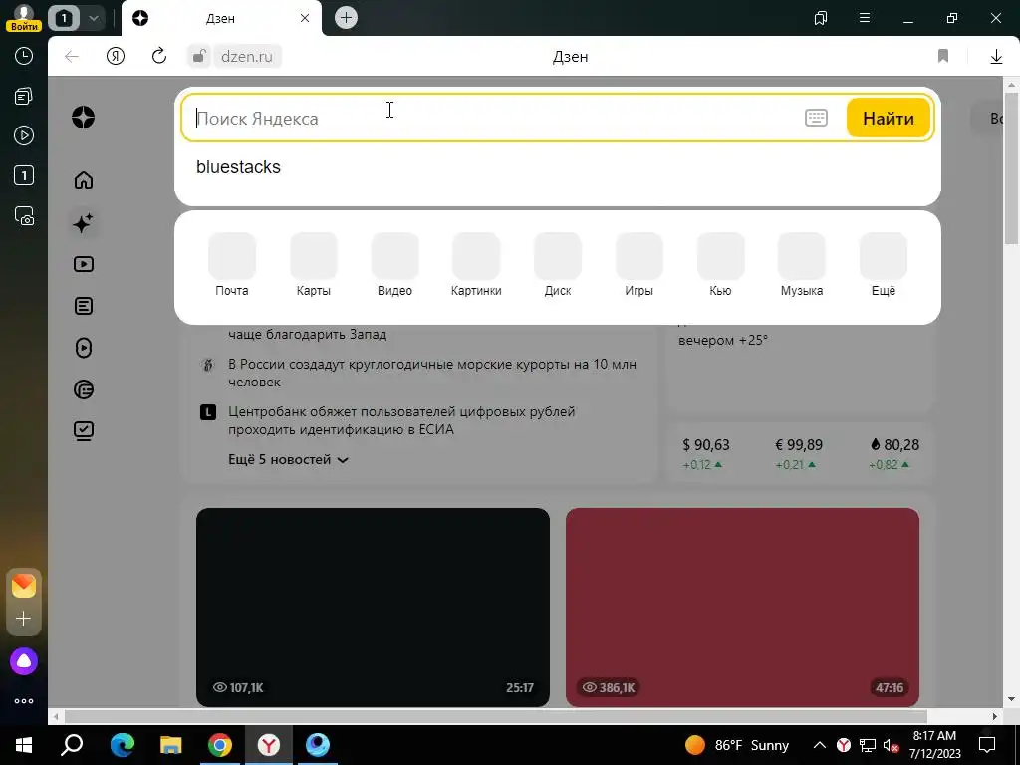
Task: Open the Почта service
Action: [231, 265]
